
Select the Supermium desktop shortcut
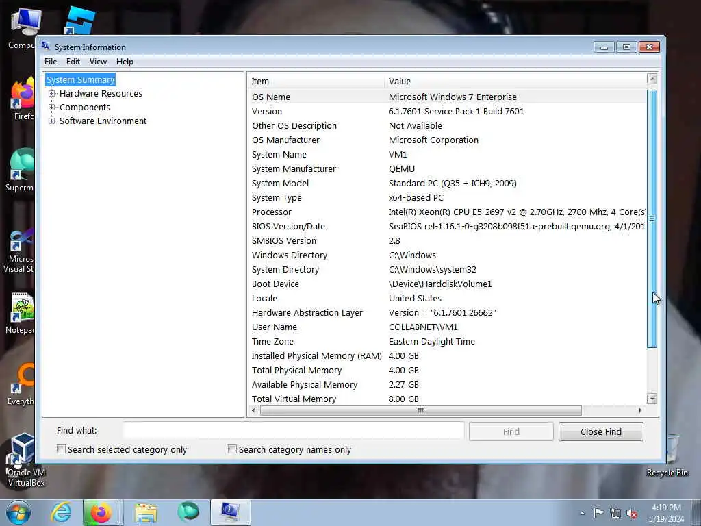tap(21, 170)
